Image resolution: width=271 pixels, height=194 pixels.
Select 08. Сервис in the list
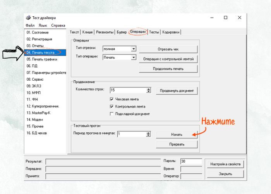tap(45, 79)
